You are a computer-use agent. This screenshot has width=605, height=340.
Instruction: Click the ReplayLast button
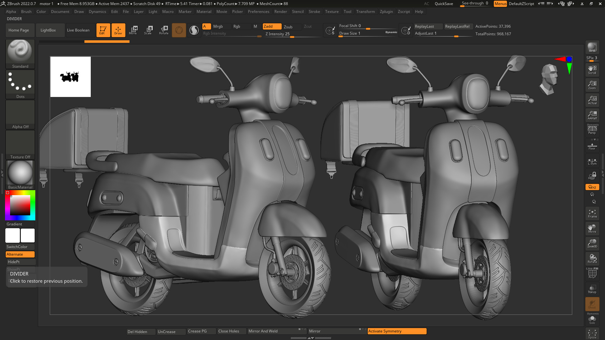point(428,26)
